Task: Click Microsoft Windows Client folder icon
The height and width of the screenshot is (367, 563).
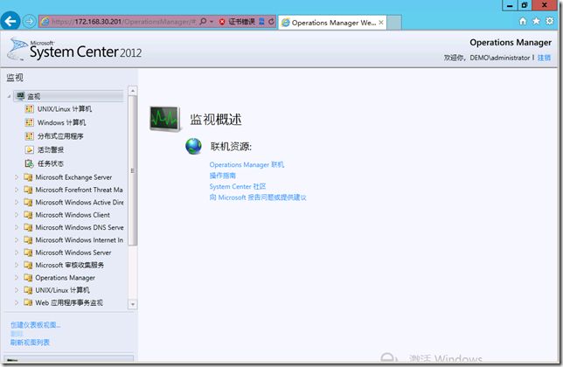Action: click(x=28, y=215)
